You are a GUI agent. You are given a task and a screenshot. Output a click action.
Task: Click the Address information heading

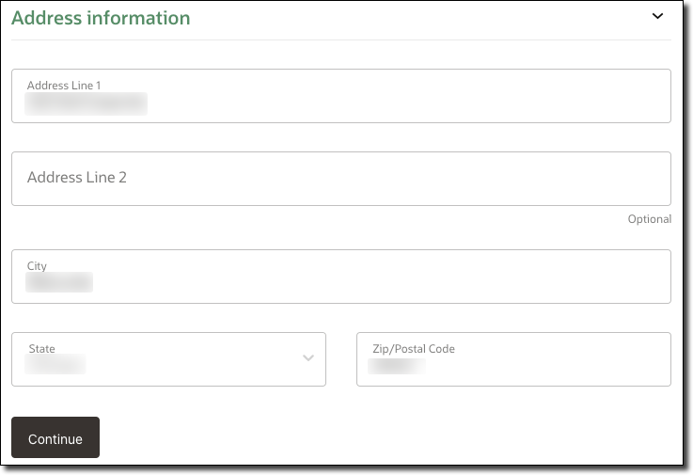[101, 18]
